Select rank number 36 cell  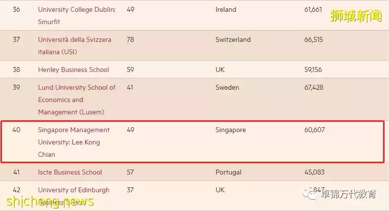[17, 9]
